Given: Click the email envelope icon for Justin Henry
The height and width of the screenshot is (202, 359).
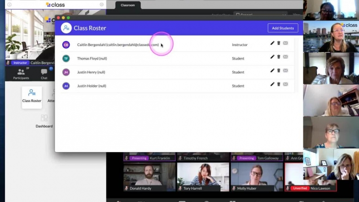Looking at the screenshot, I should (285, 70).
